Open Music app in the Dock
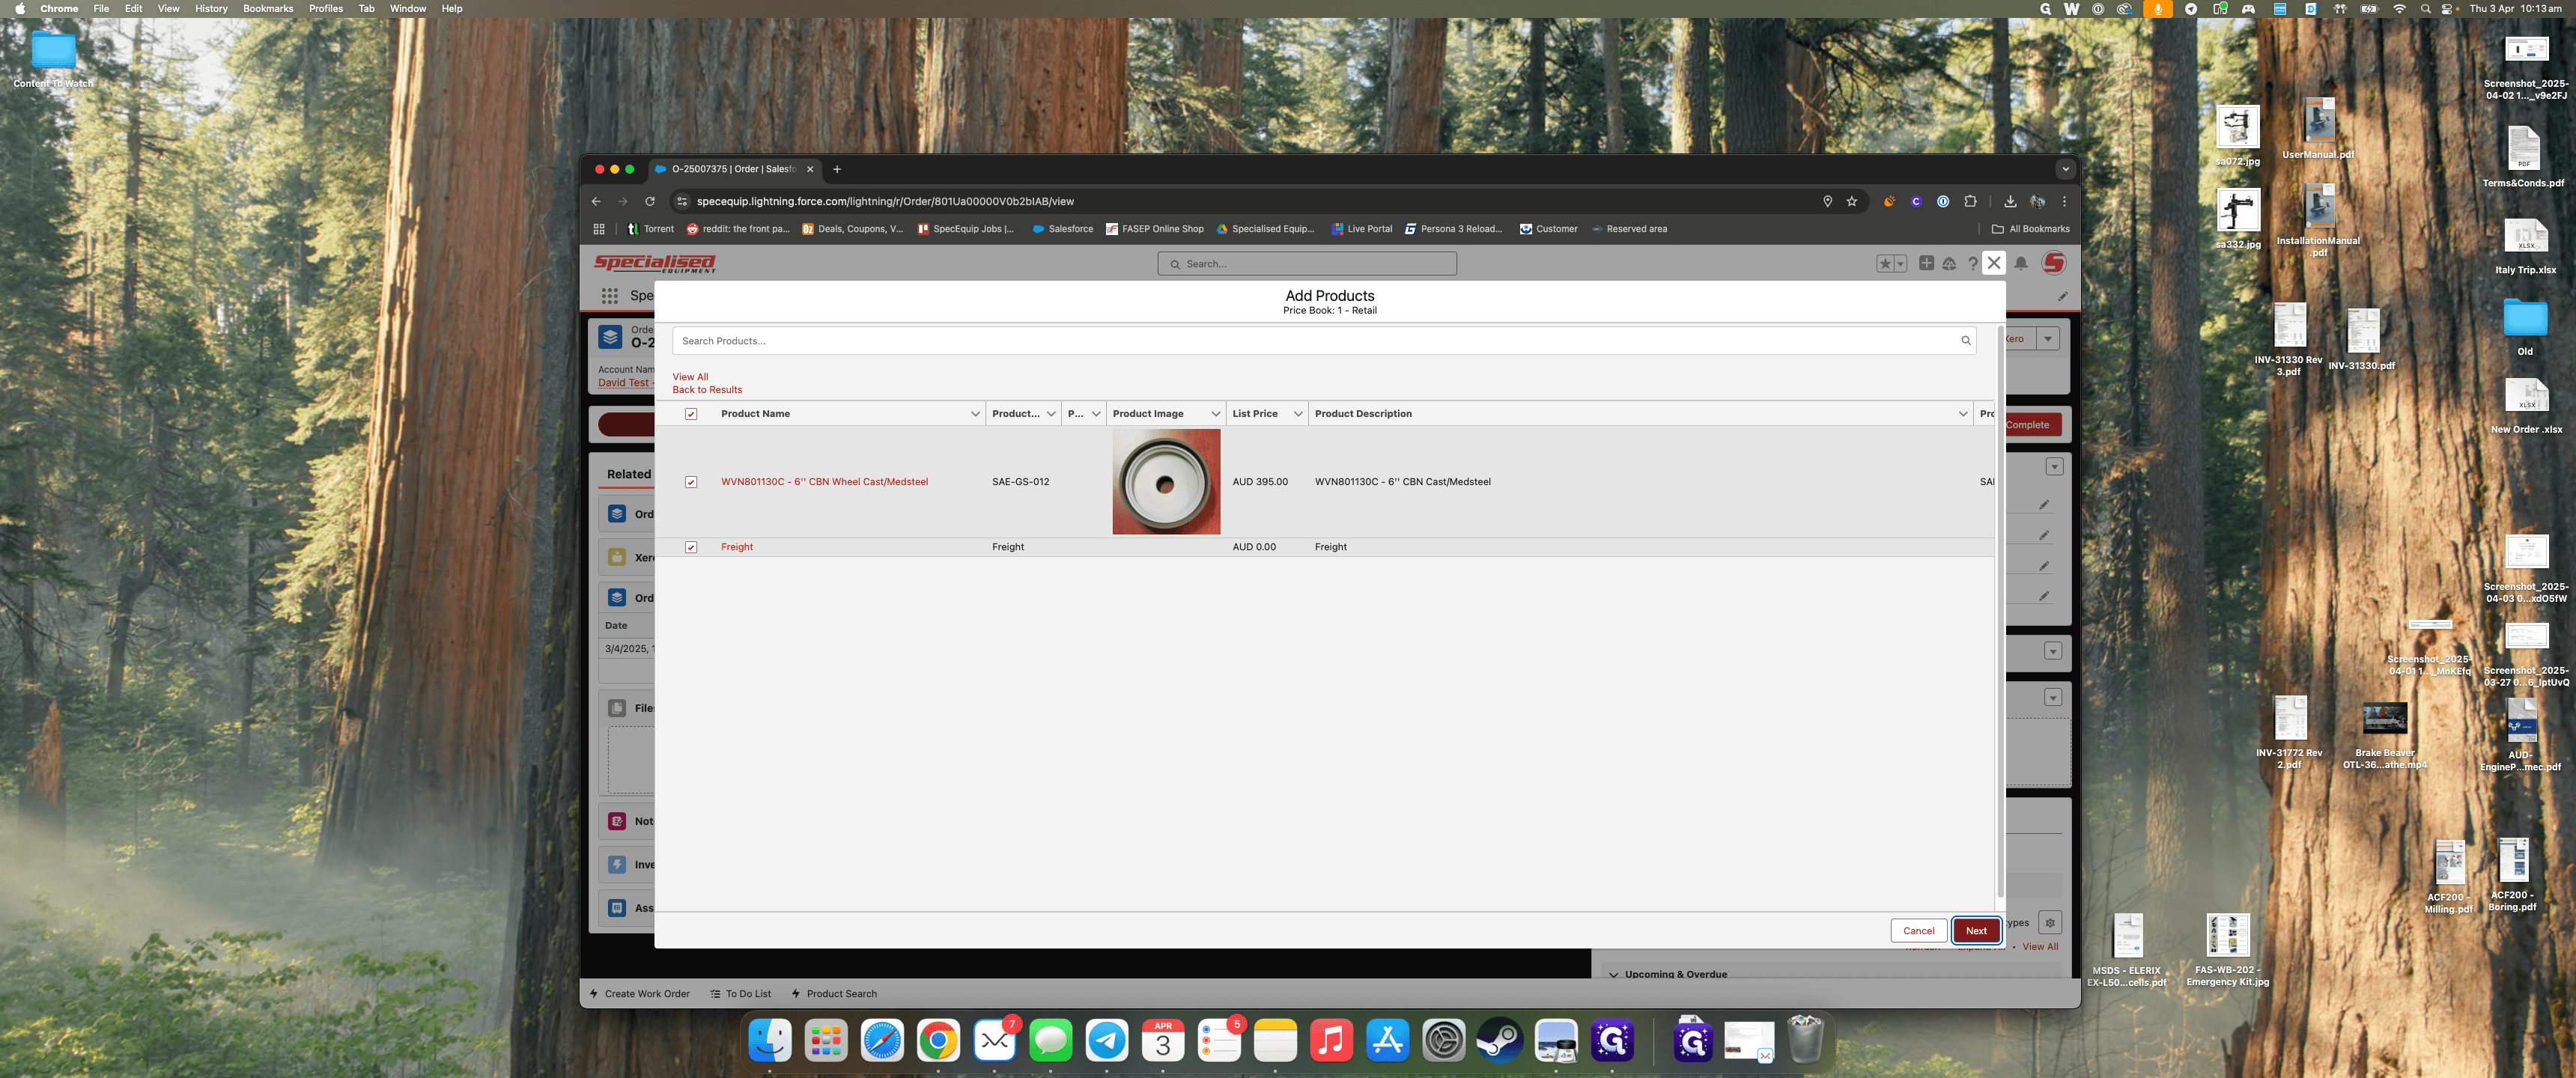Viewport: 2576px width, 1078px height. [x=1331, y=1041]
